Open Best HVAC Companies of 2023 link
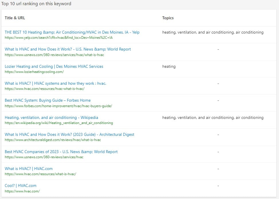Image resolution: width=279 pixels, height=199 pixels. [61, 152]
